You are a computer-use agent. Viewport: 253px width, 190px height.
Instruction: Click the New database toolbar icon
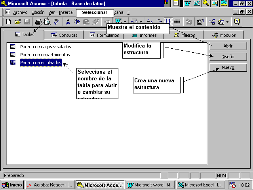point(8,22)
